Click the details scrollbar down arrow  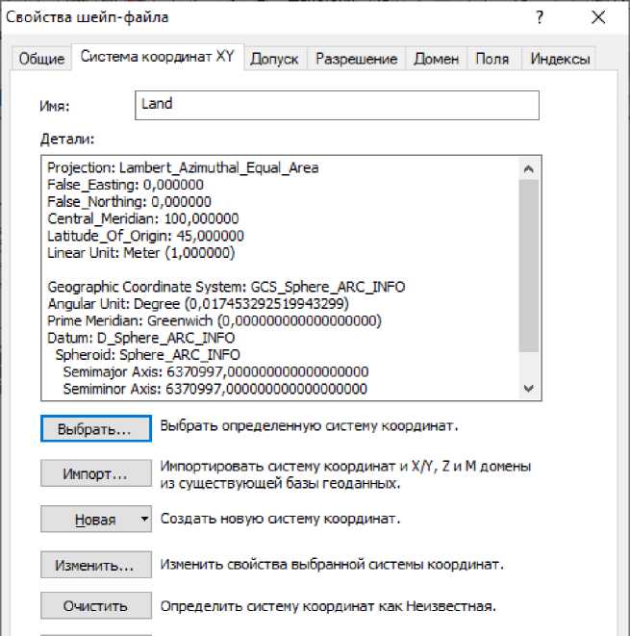point(529,389)
